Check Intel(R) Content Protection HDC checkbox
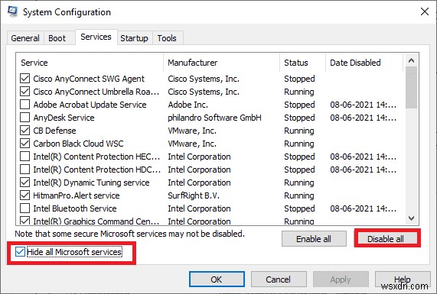The width and height of the screenshot is (437, 294). point(24,170)
